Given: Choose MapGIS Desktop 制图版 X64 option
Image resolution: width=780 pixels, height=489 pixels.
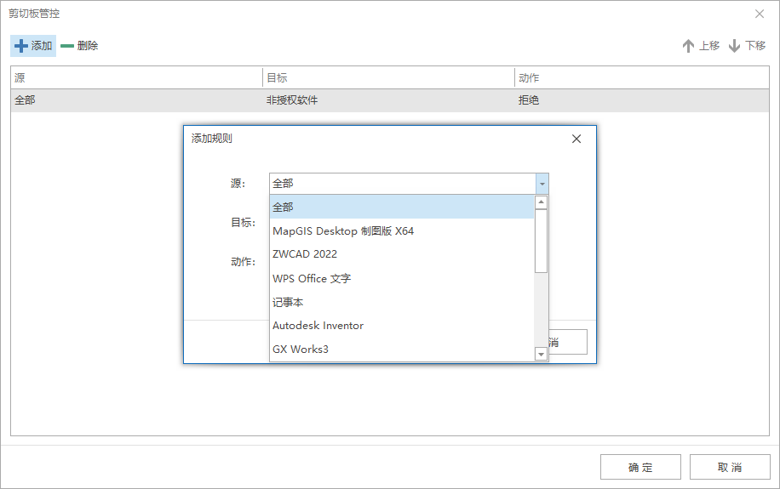Looking at the screenshot, I should (402, 230).
